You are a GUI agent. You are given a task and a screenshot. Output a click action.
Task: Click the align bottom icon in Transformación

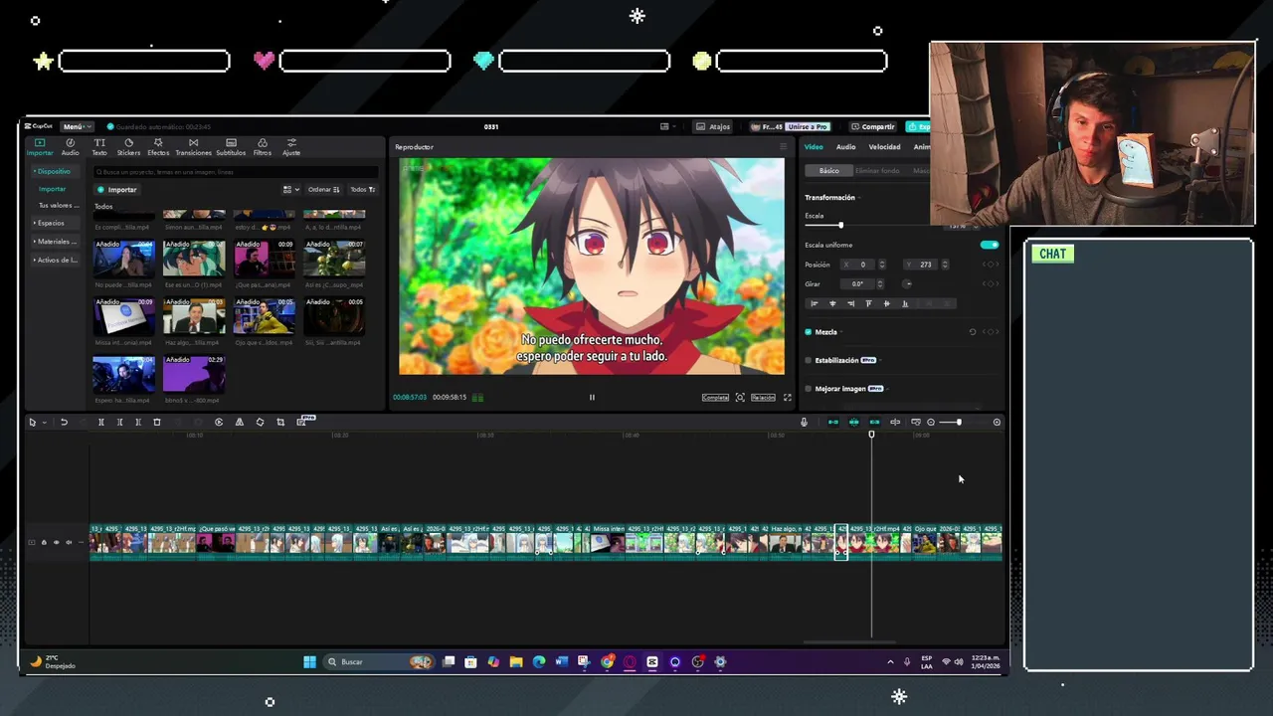[905, 303]
